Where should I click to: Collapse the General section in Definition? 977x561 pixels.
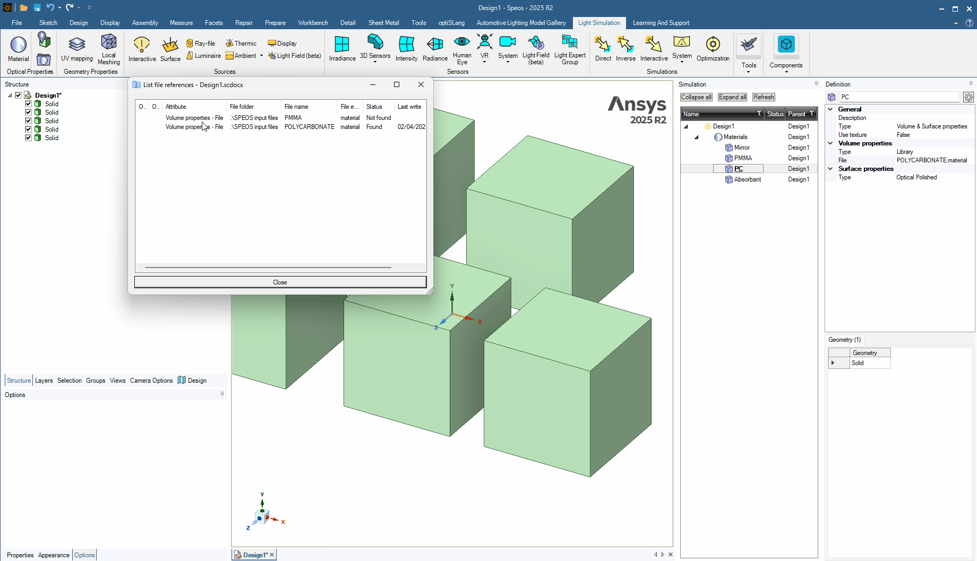click(830, 109)
